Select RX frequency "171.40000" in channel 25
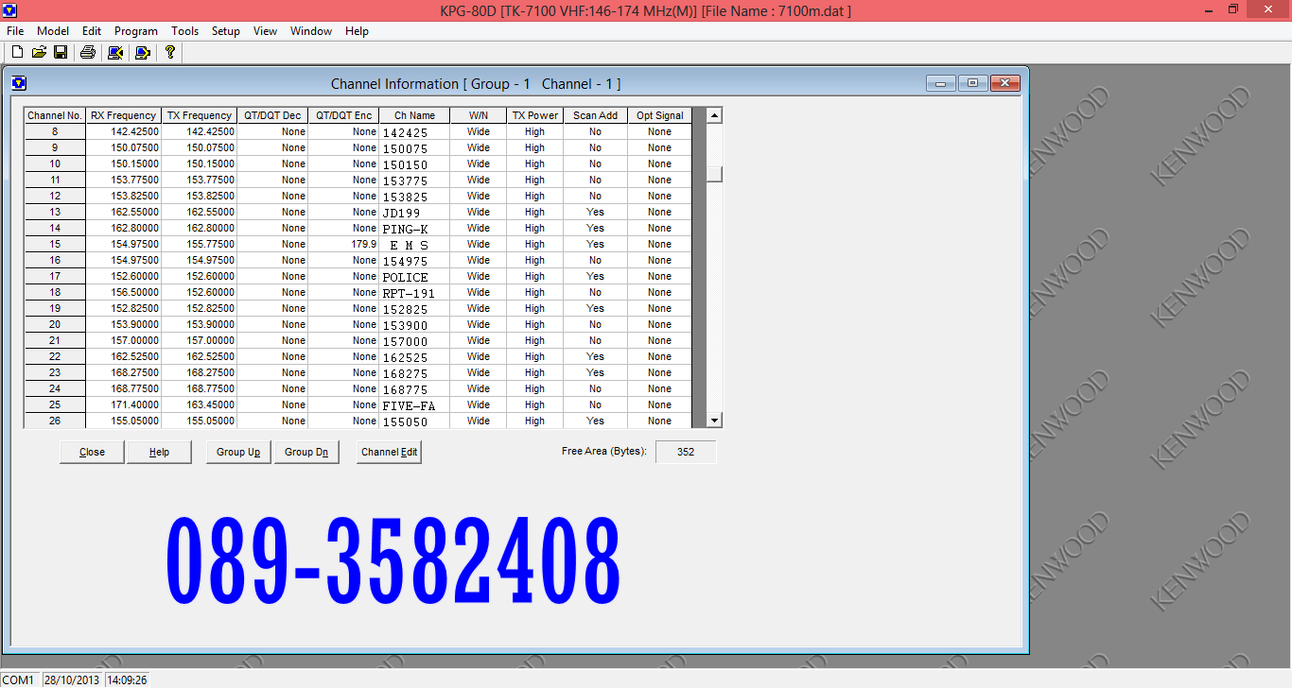 (x=123, y=405)
